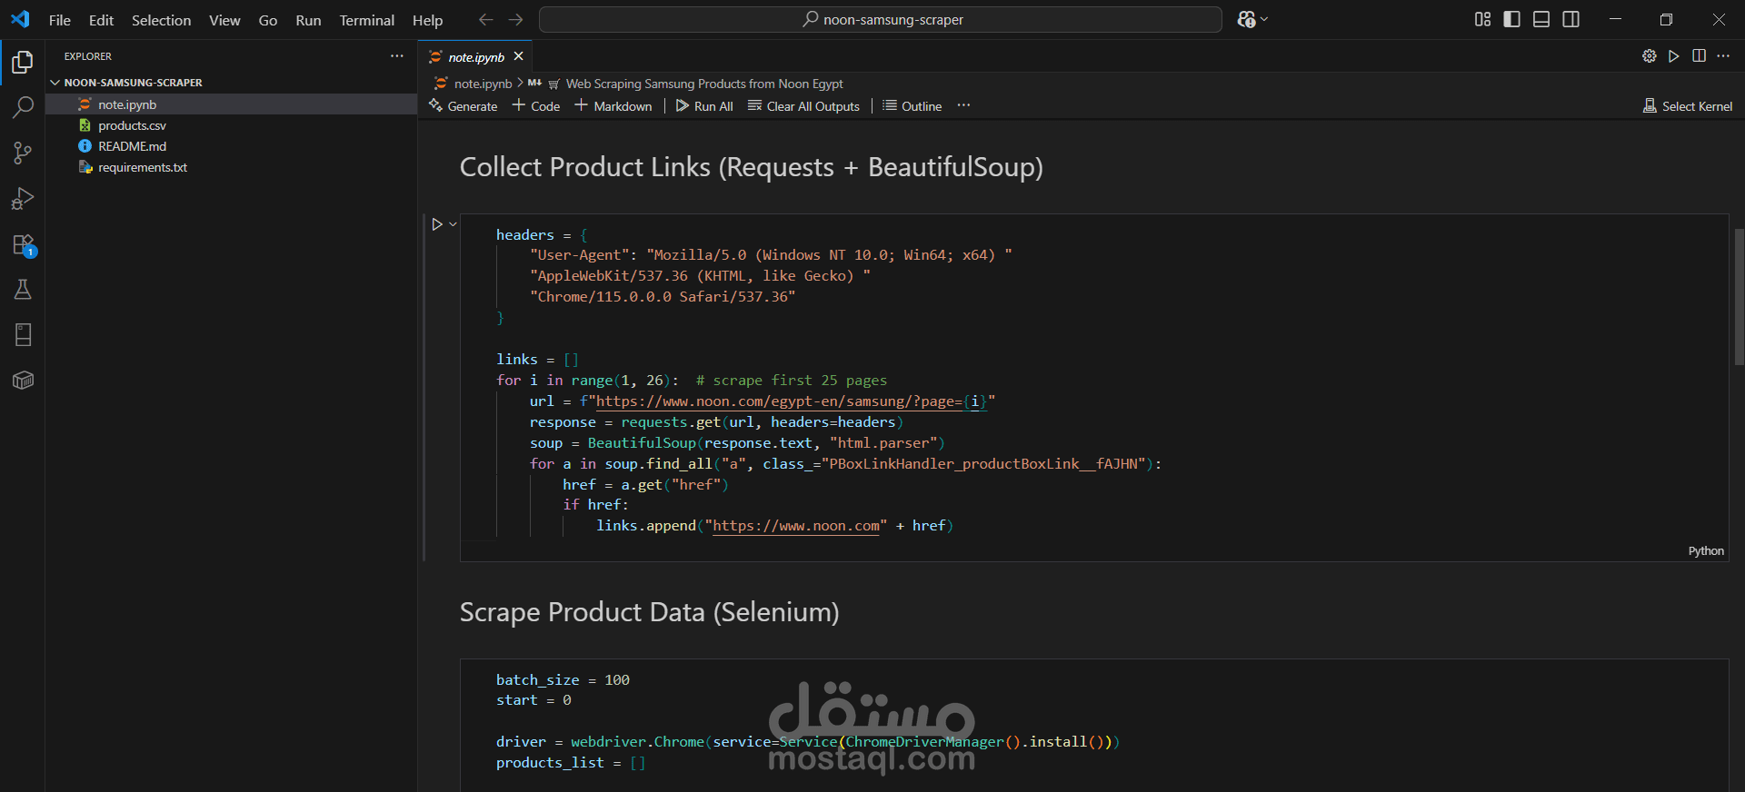This screenshot has width=1745, height=792.
Task: Toggle the bottom Panel visibility
Action: (1541, 19)
